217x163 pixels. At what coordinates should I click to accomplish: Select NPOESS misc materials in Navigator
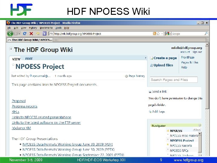coord(184,136)
